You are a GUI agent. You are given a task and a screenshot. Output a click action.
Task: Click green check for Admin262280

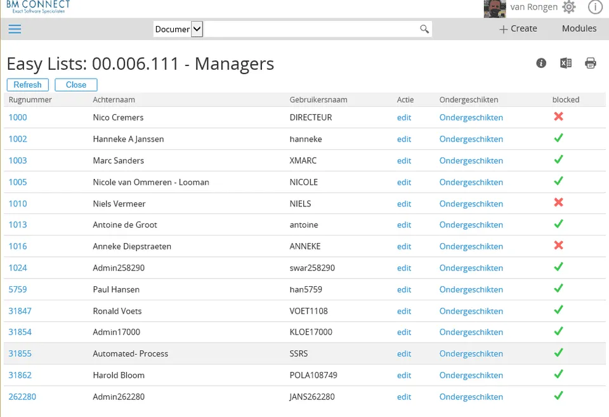pyautogui.click(x=558, y=395)
